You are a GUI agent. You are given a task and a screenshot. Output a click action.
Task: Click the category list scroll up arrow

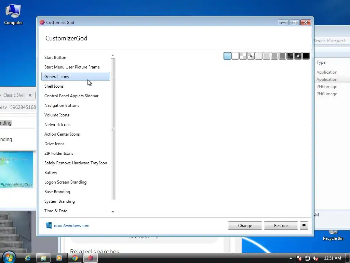(x=113, y=55)
